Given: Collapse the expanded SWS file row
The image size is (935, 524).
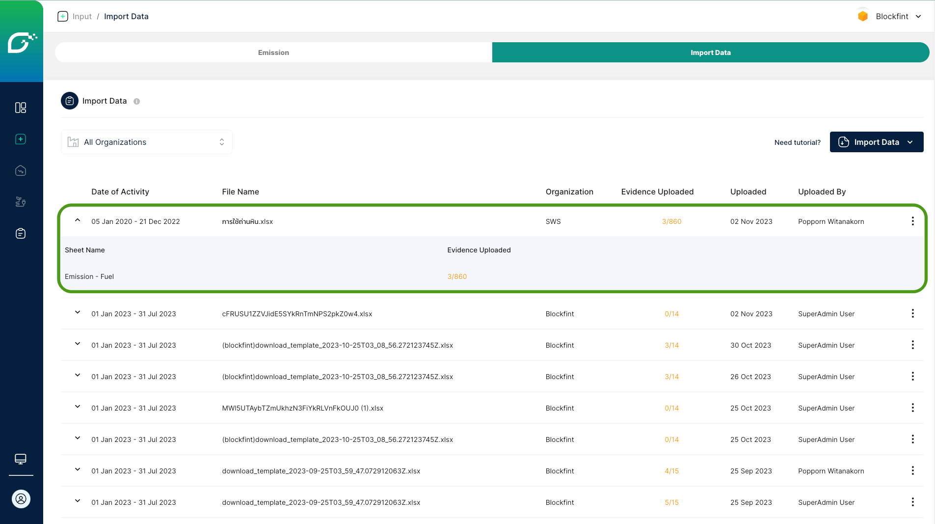Looking at the screenshot, I should coord(78,221).
